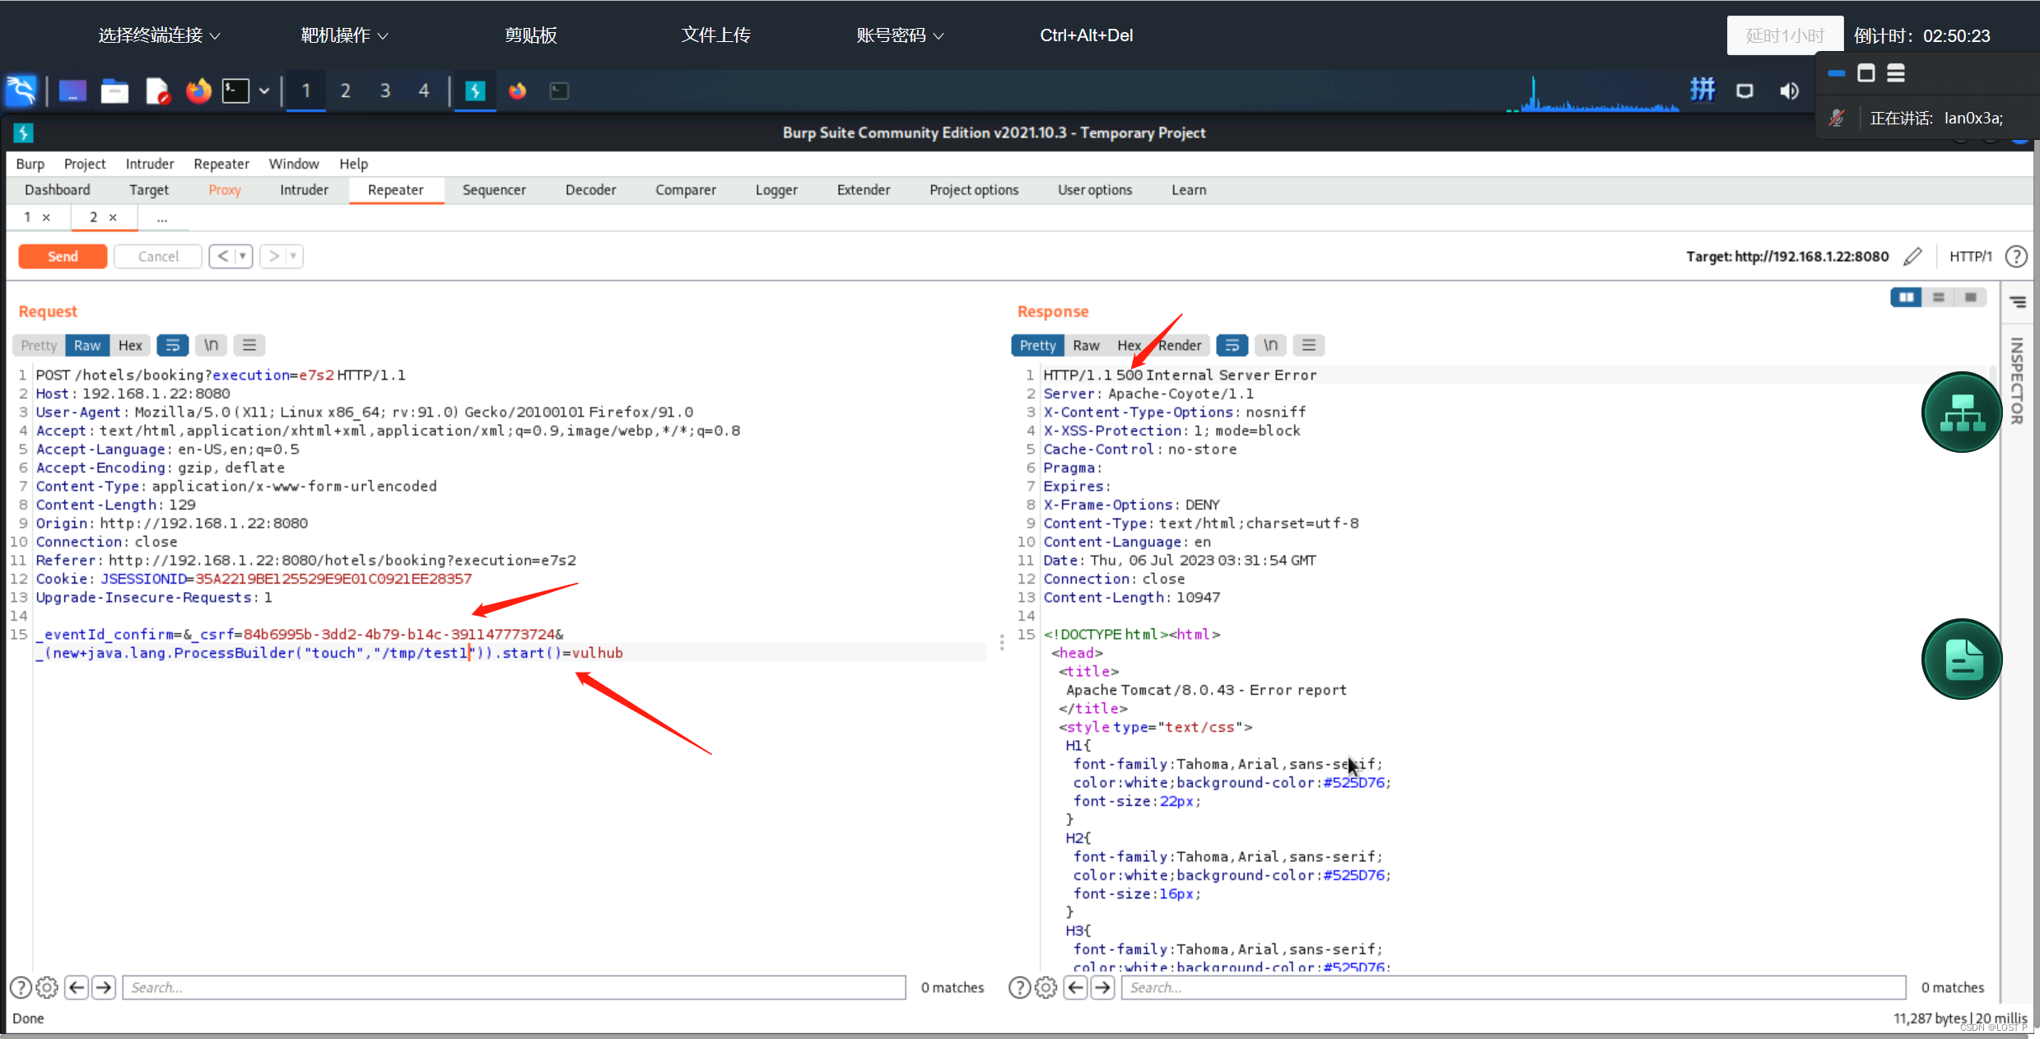
Task: Add new Repeater tab via ellipsis
Action: (x=161, y=218)
